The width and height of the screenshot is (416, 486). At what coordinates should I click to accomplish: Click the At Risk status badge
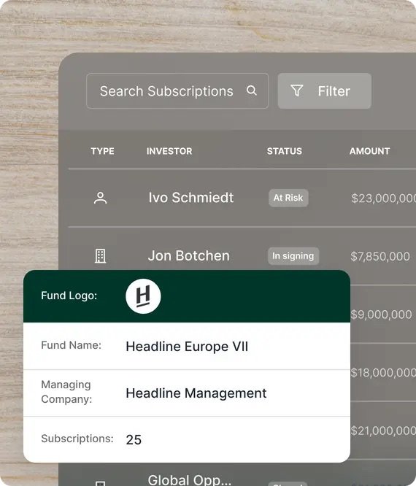click(x=288, y=198)
